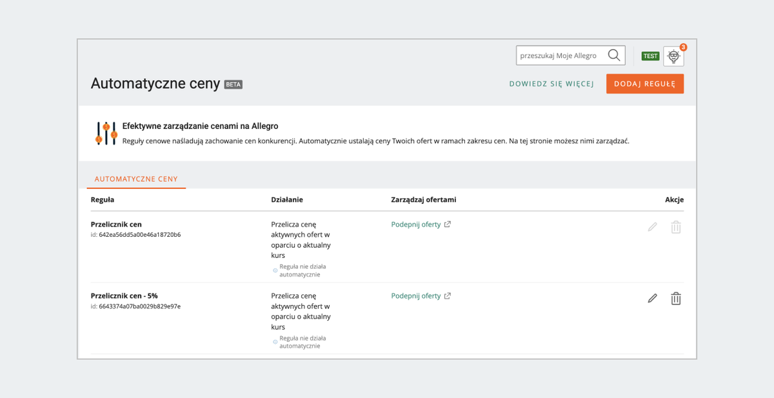This screenshot has width=774, height=398.
Task: Click action description in Przelicznik cen row
Action: pos(301,240)
